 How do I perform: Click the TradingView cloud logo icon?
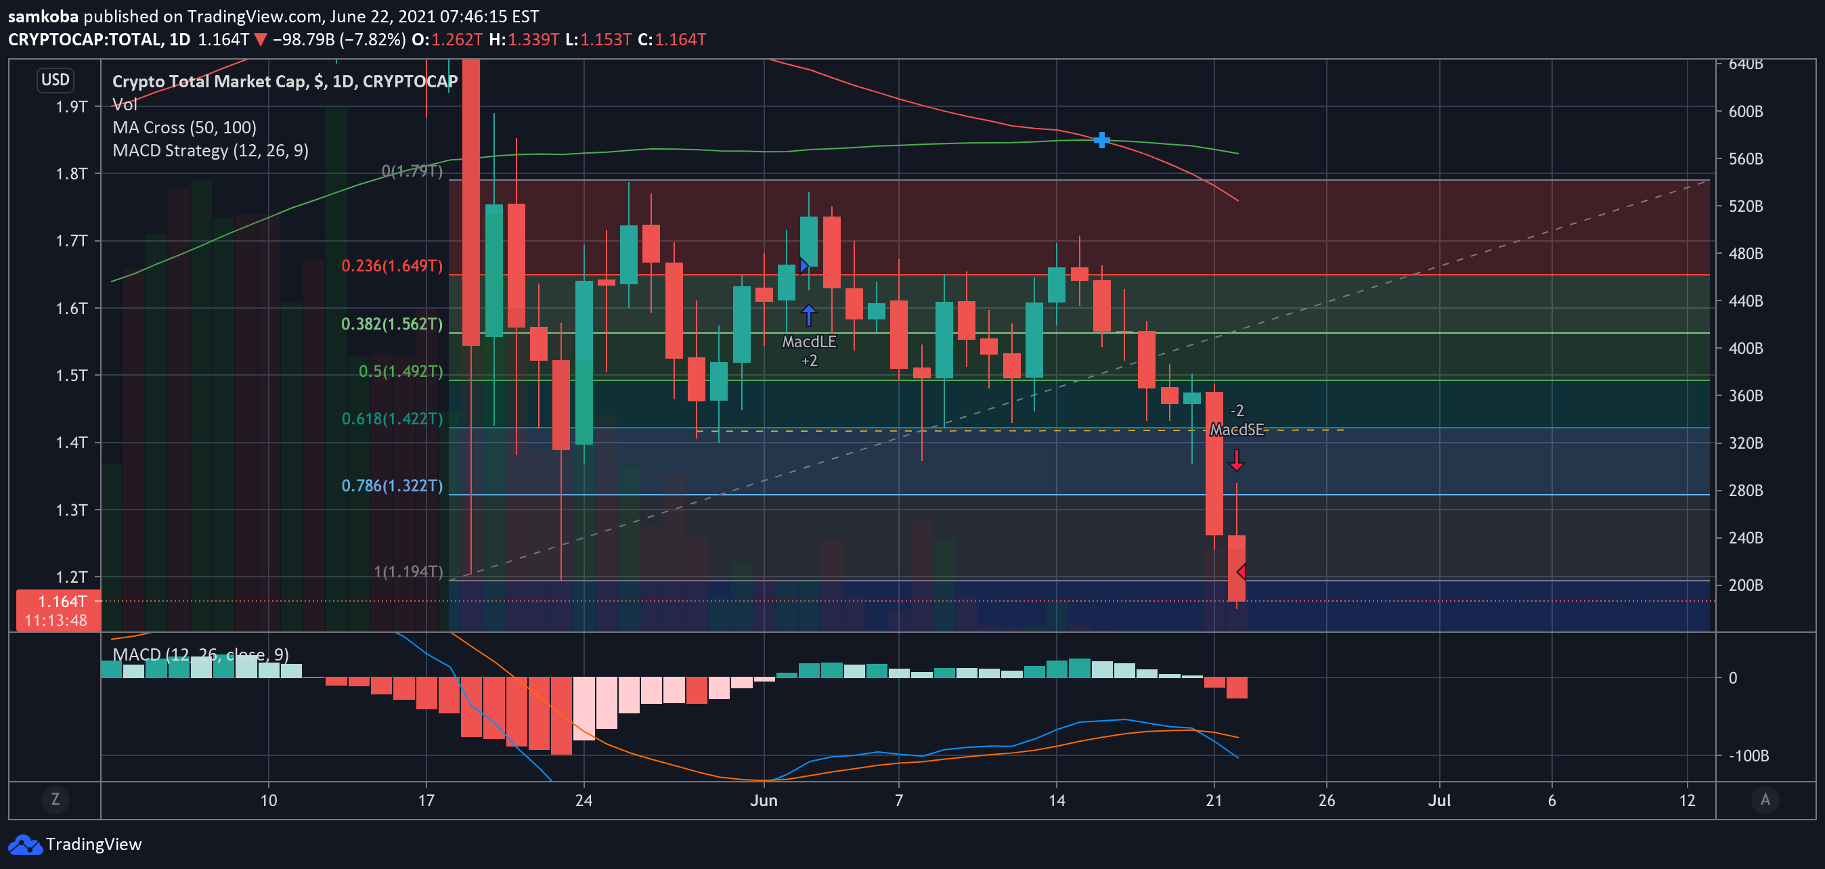[25, 844]
